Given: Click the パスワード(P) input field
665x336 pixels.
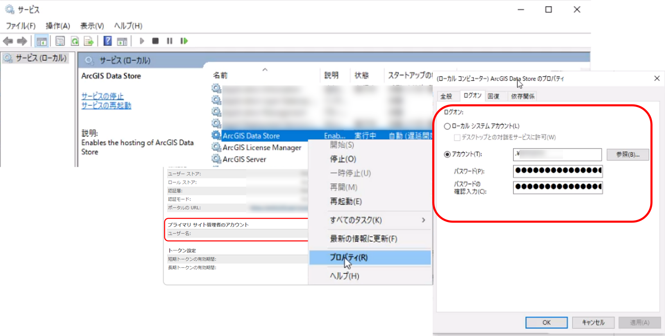Looking at the screenshot, I should pos(558,171).
